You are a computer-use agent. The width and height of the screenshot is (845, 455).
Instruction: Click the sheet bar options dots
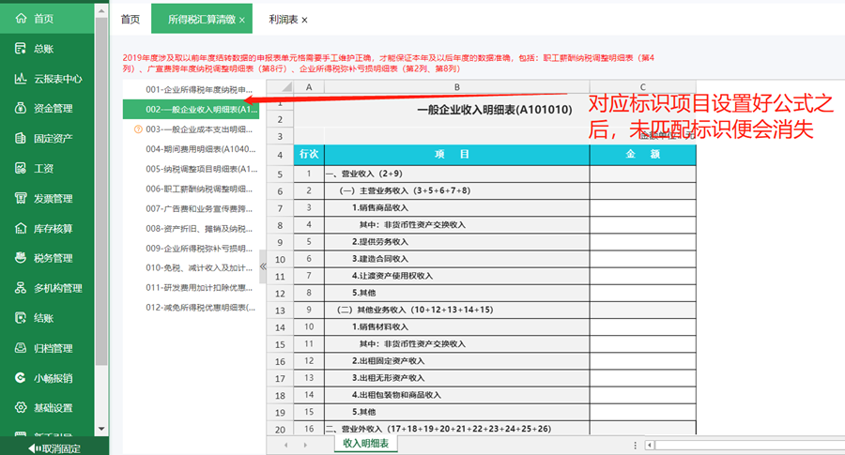[x=635, y=446]
